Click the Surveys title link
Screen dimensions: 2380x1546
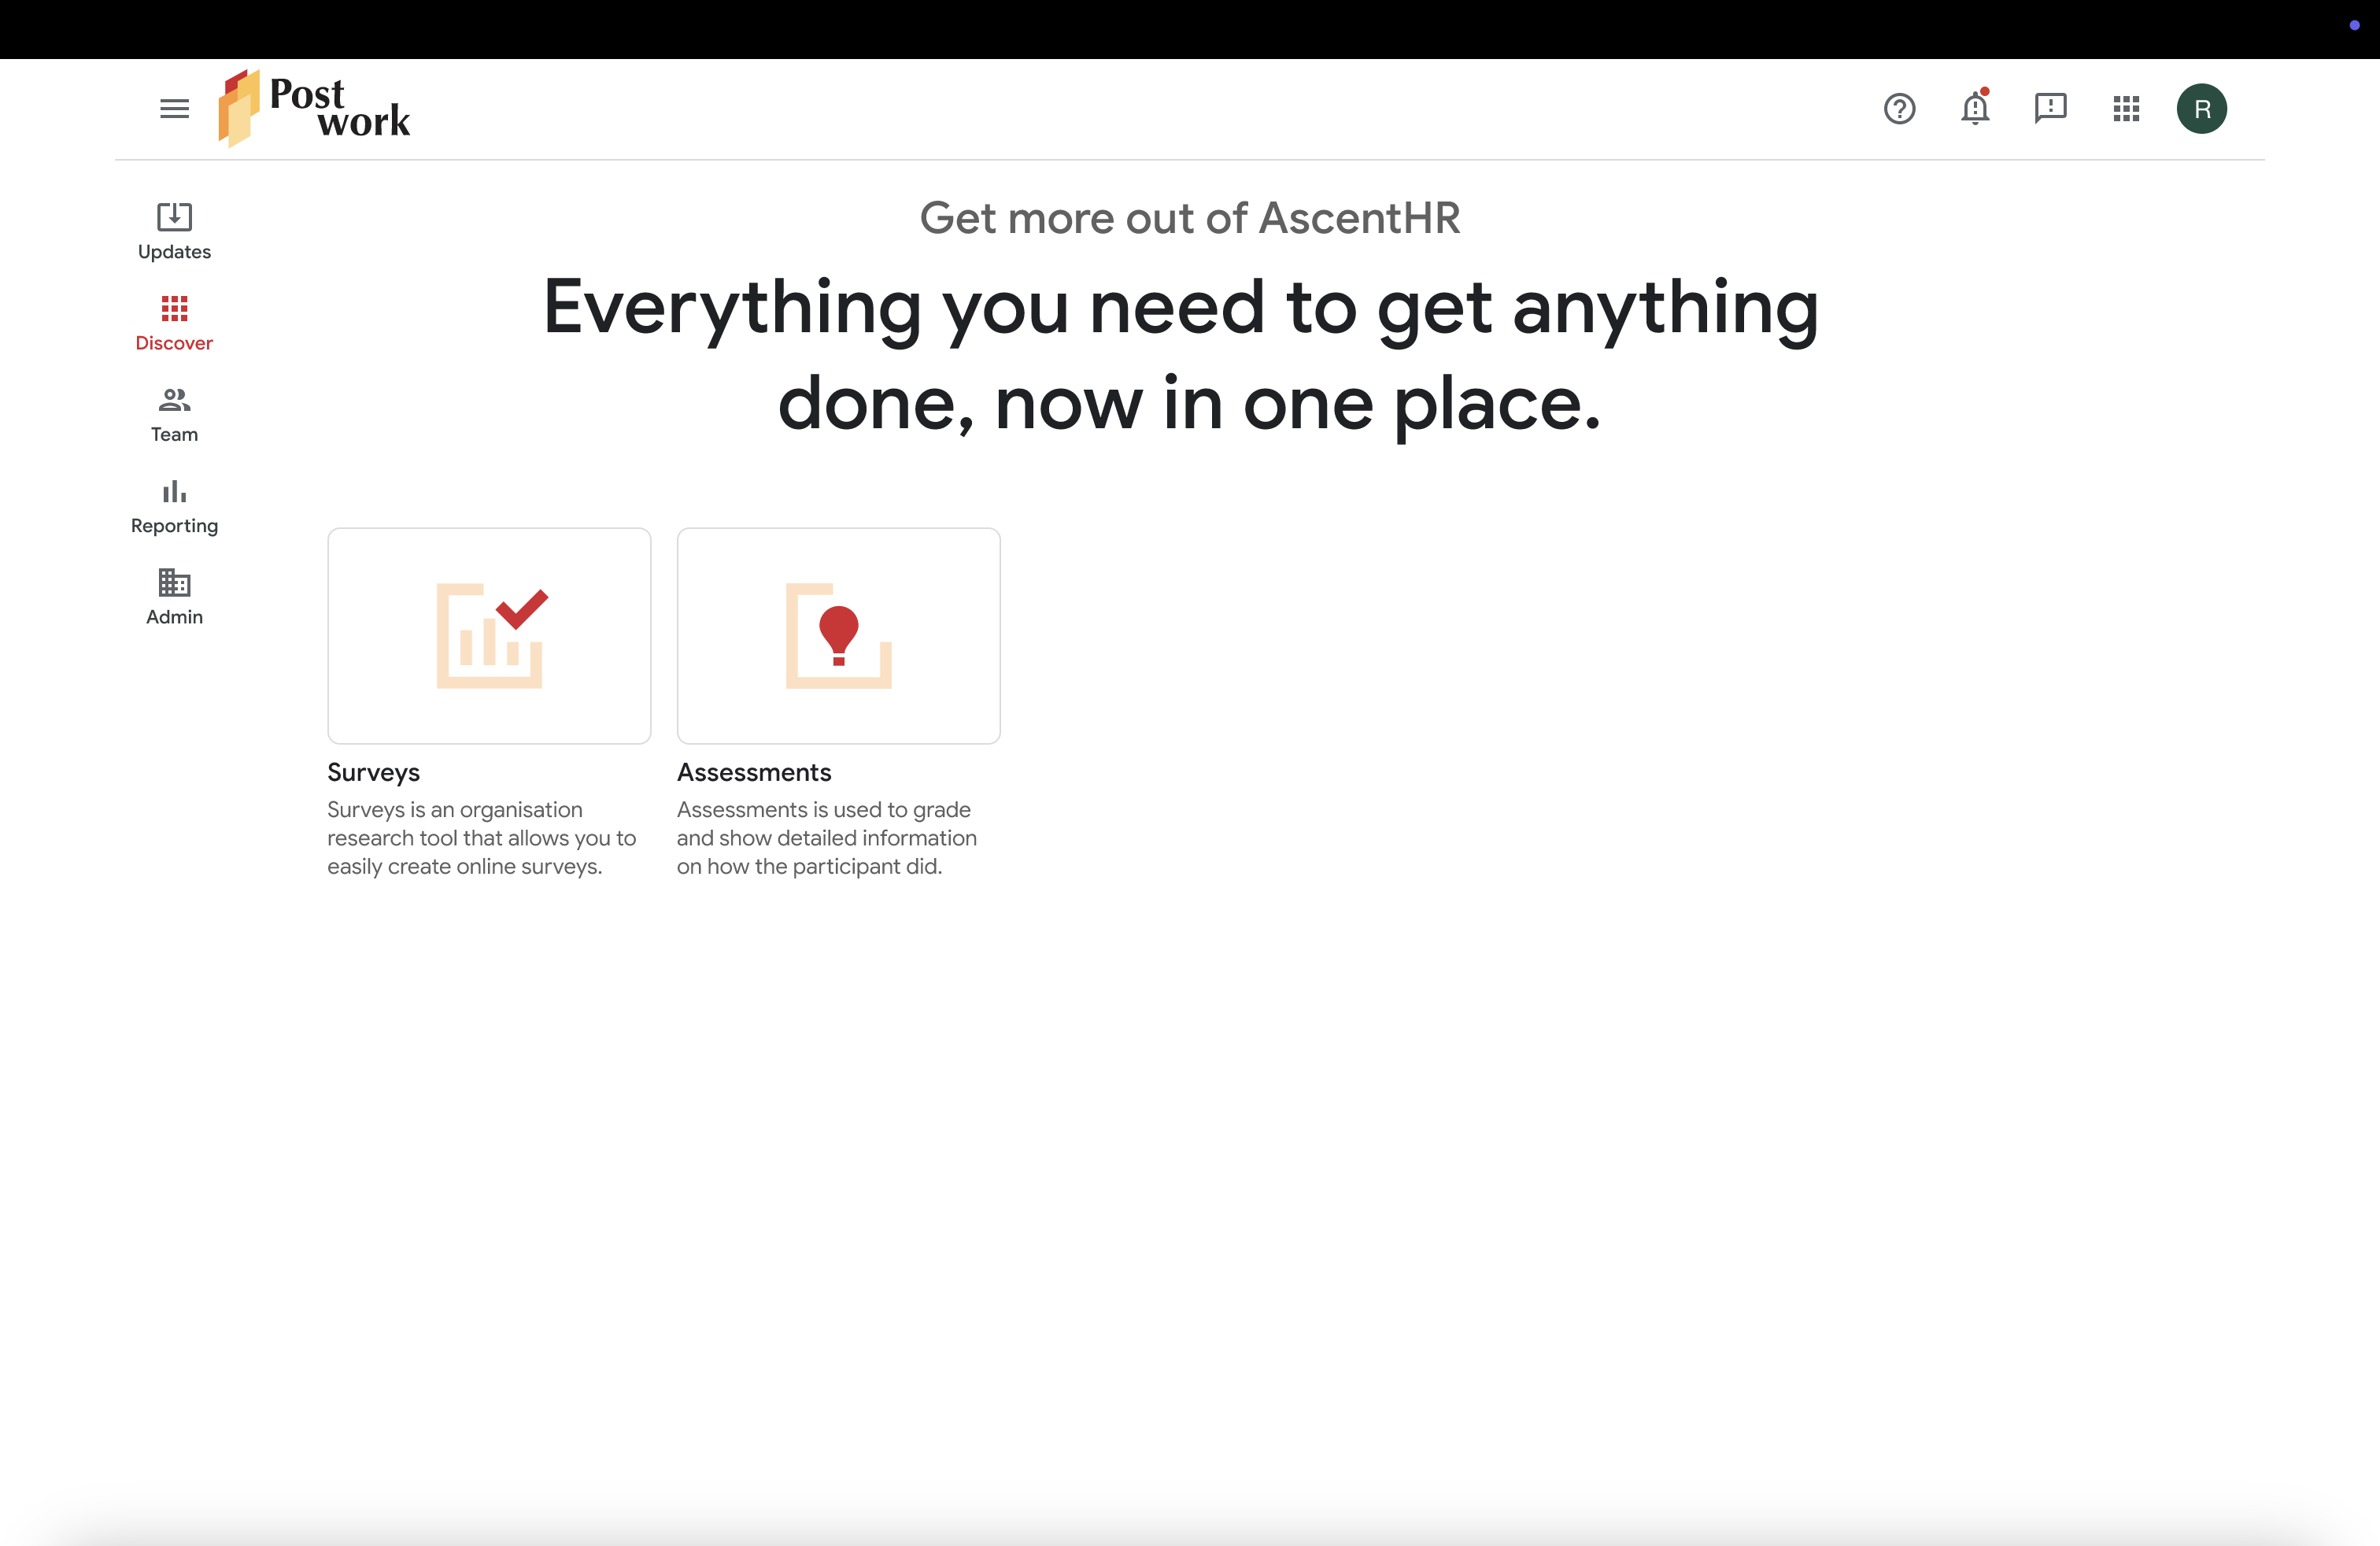[373, 772]
